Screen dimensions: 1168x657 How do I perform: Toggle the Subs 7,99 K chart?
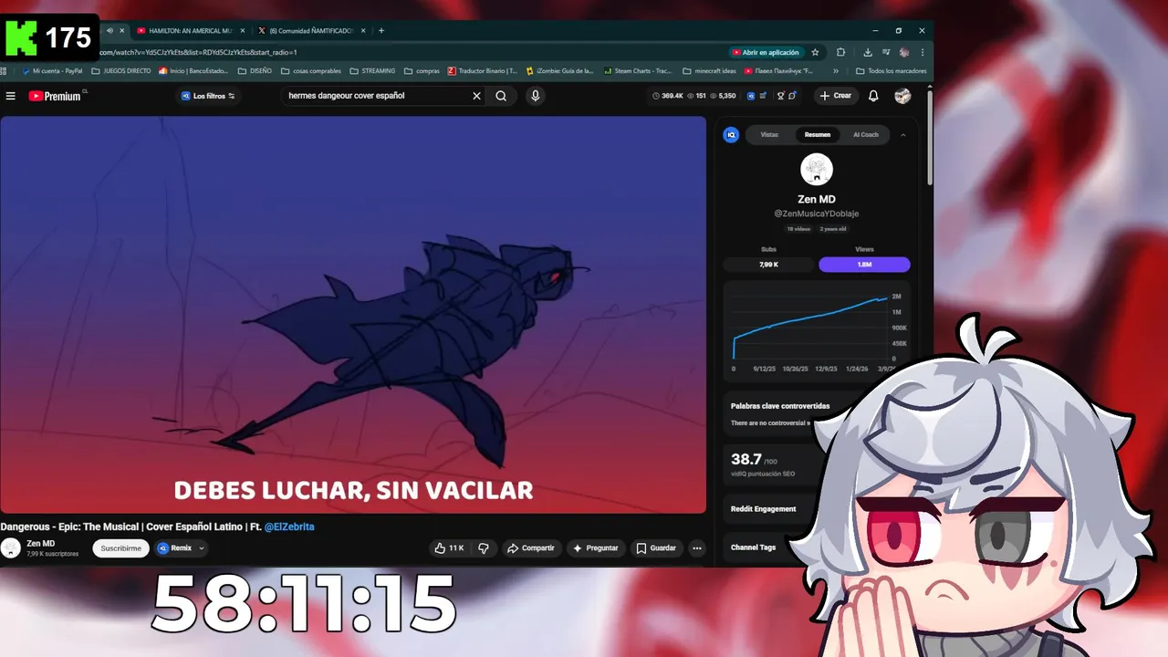pyautogui.click(x=768, y=265)
